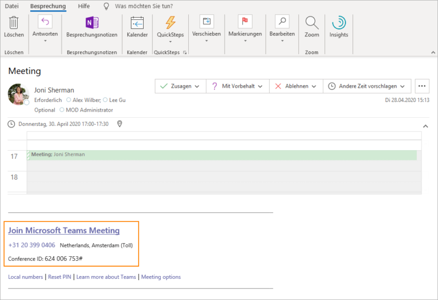The image size is (438, 300).
Task: Expand the QuickSteps dropdown arrow
Action: pyautogui.click(x=171, y=42)
